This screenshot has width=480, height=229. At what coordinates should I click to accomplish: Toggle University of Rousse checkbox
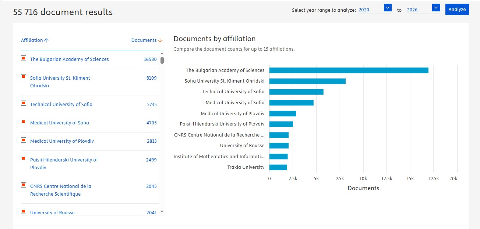pos(24,211)
